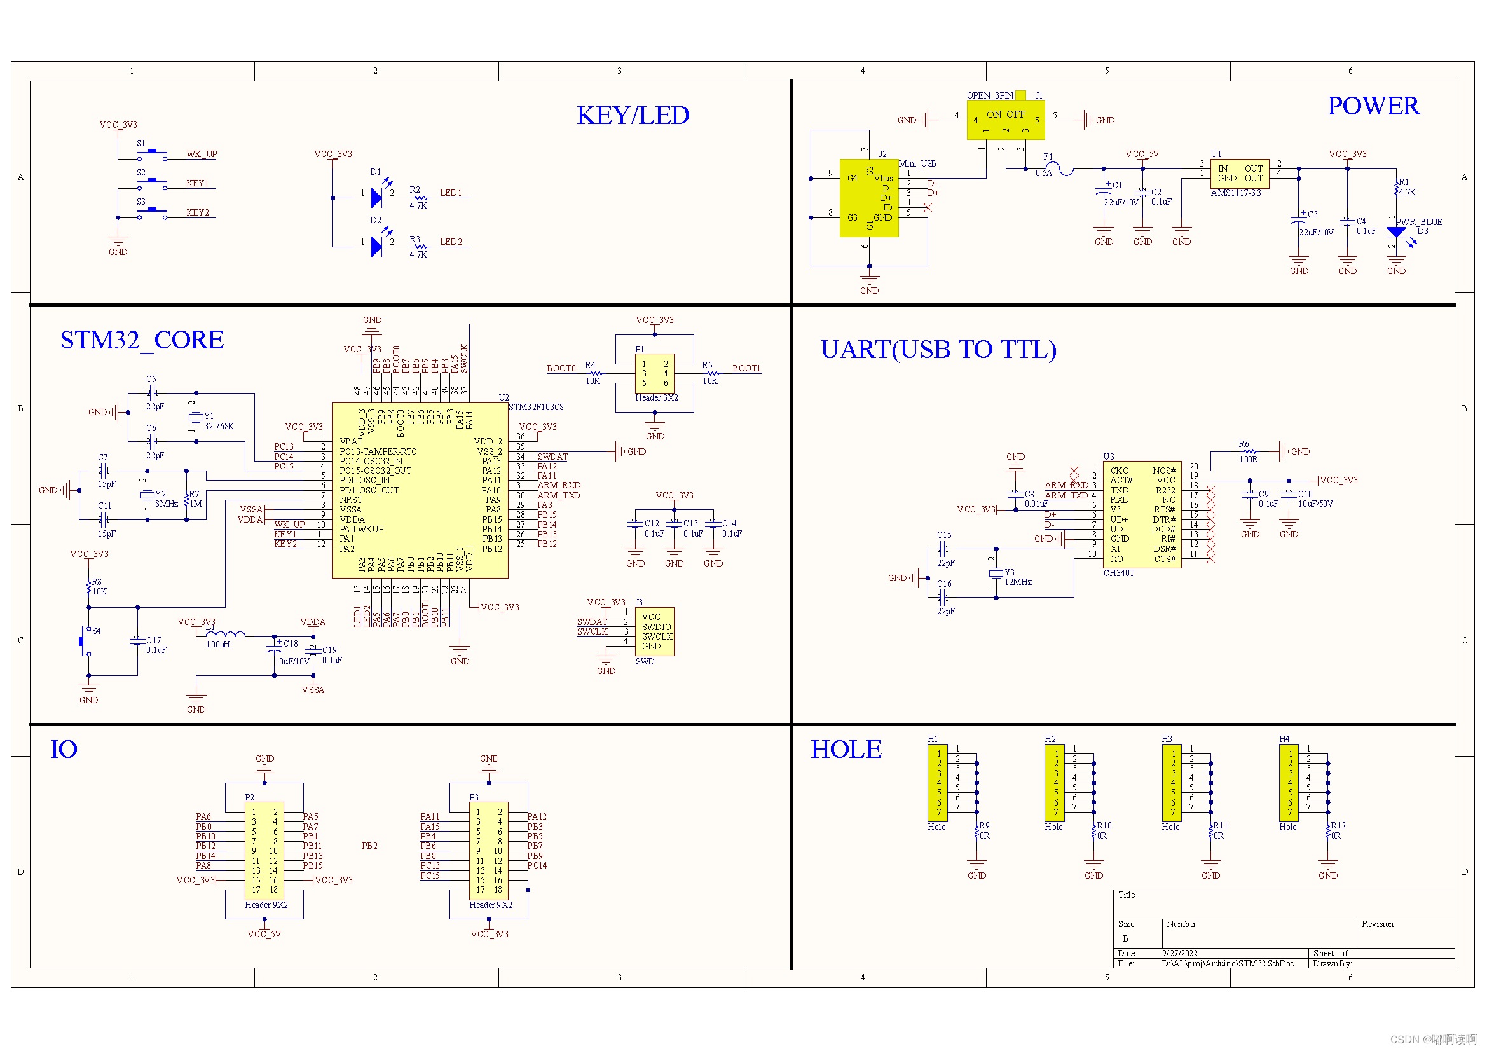Click capacitor C17 0.1uF near reset

[137, 641]
